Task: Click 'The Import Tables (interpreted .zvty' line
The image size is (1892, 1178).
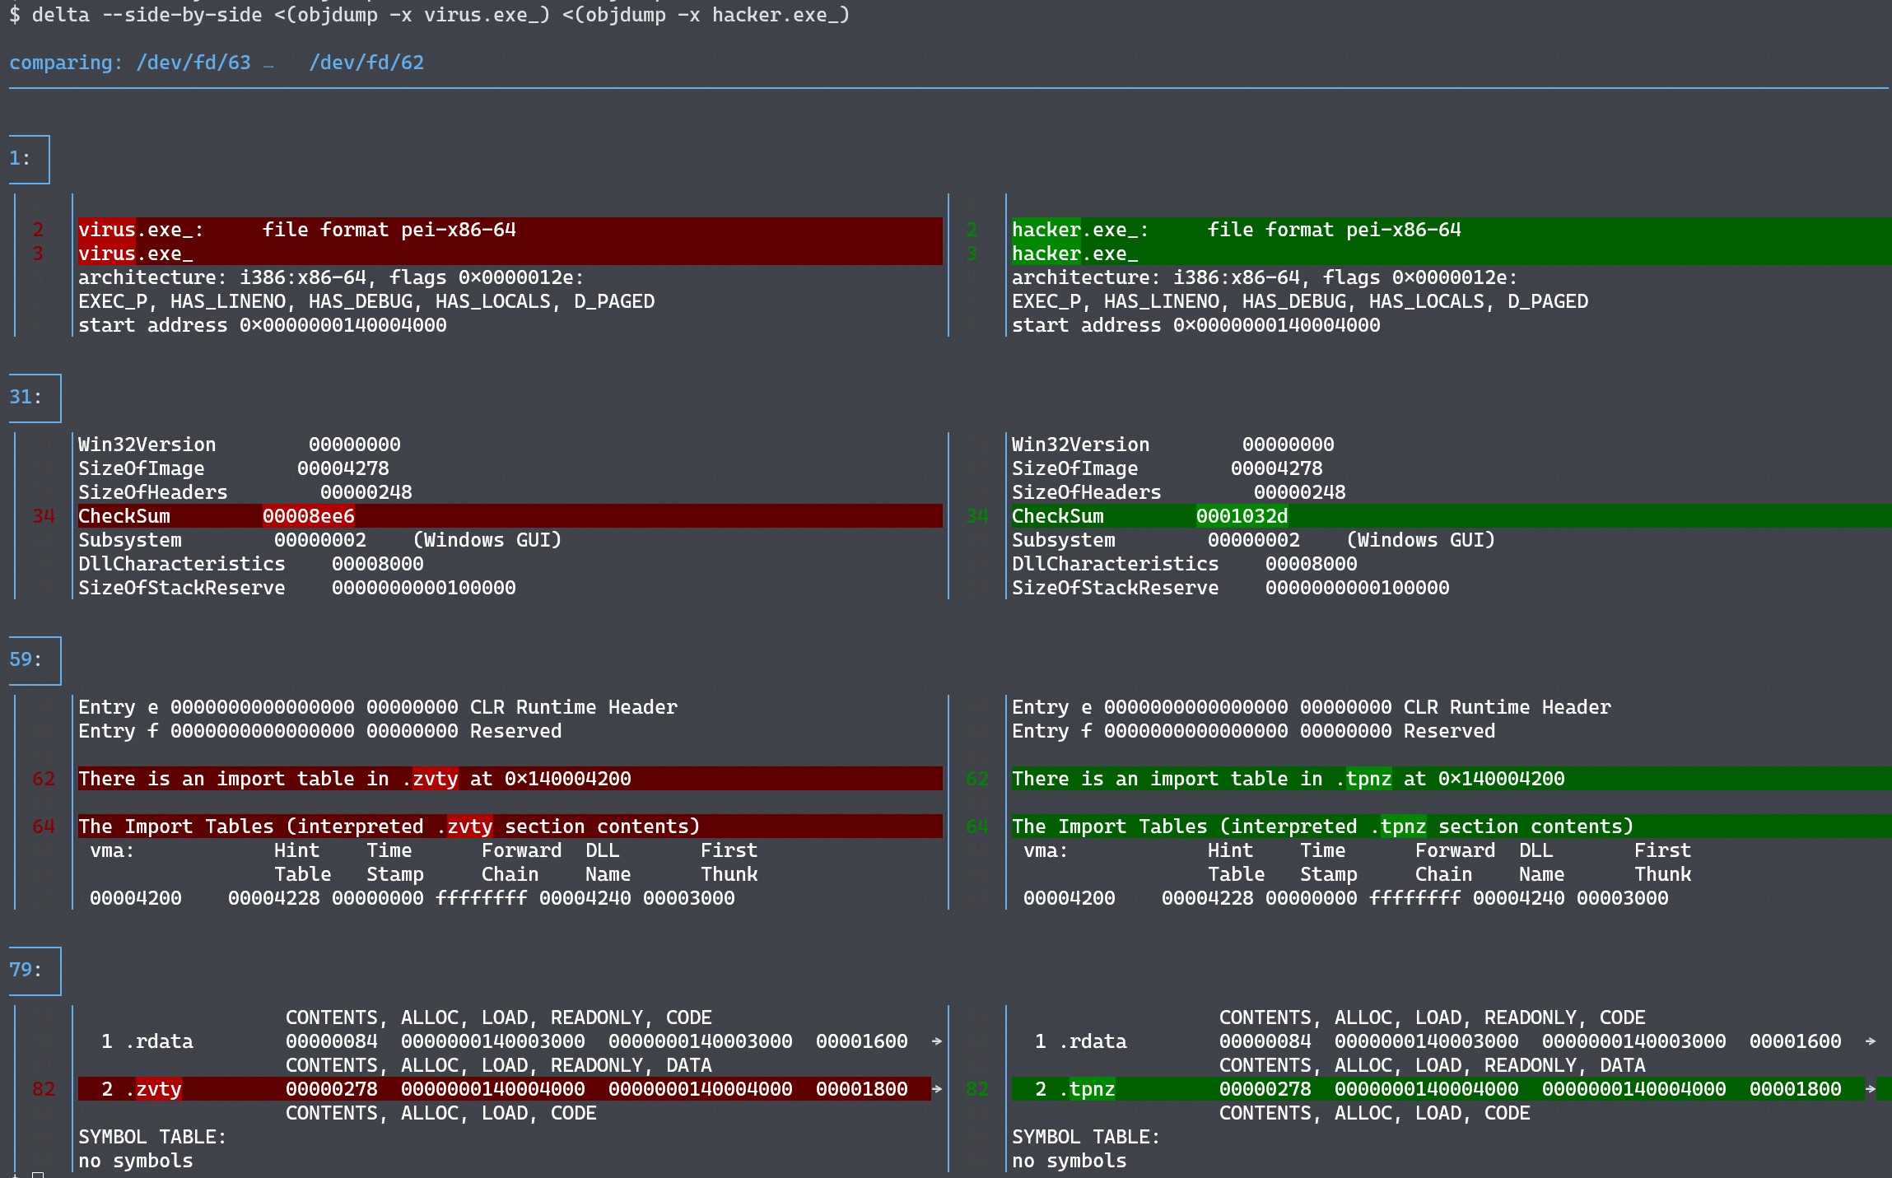Action: coord(510,826)
